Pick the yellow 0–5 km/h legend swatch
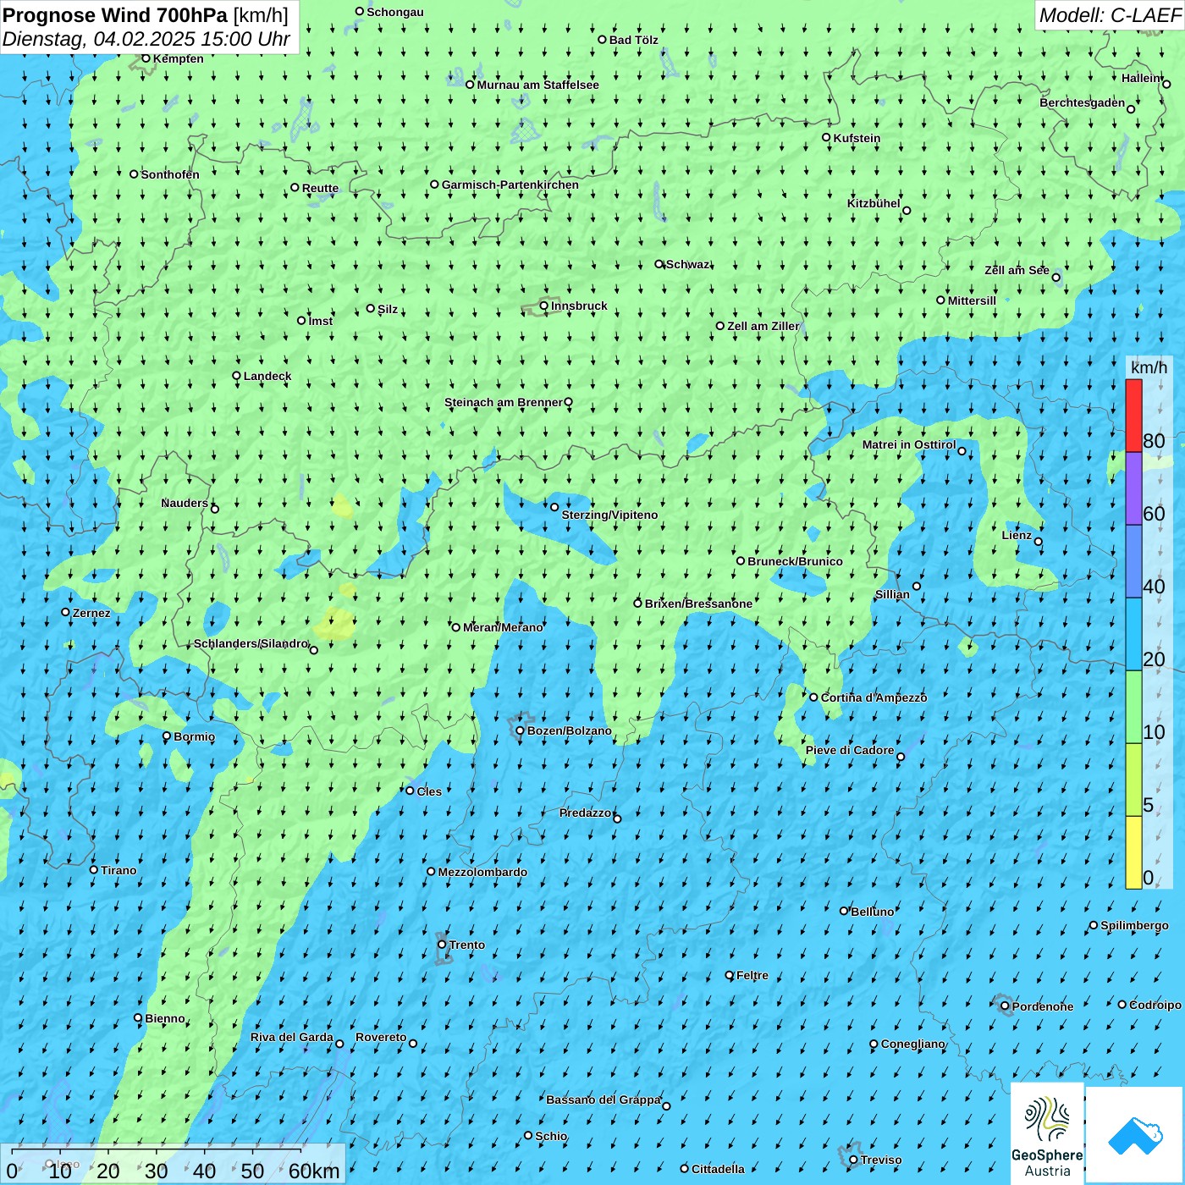Screen dimensions: 1185x1185 coord(1133,852)
